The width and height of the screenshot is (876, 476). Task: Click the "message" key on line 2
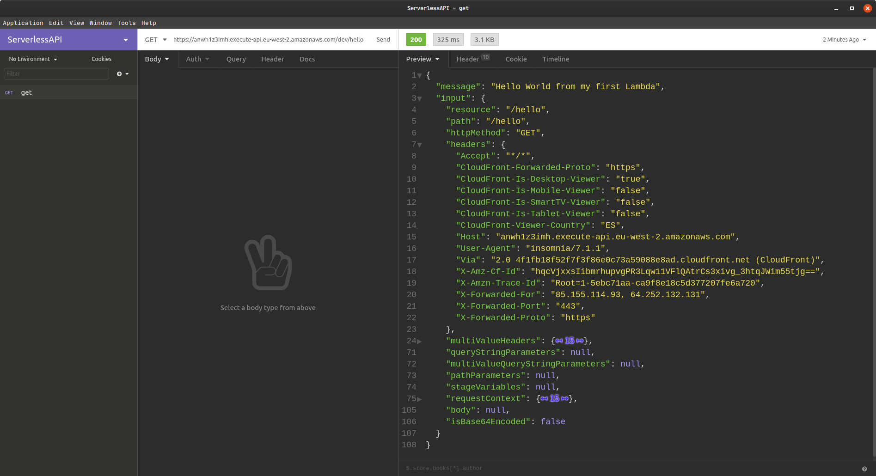(458, 87)
